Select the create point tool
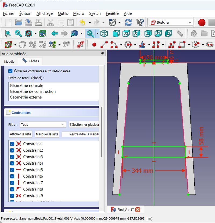Screen dimensions: 215x223 (x=94, y=44)
